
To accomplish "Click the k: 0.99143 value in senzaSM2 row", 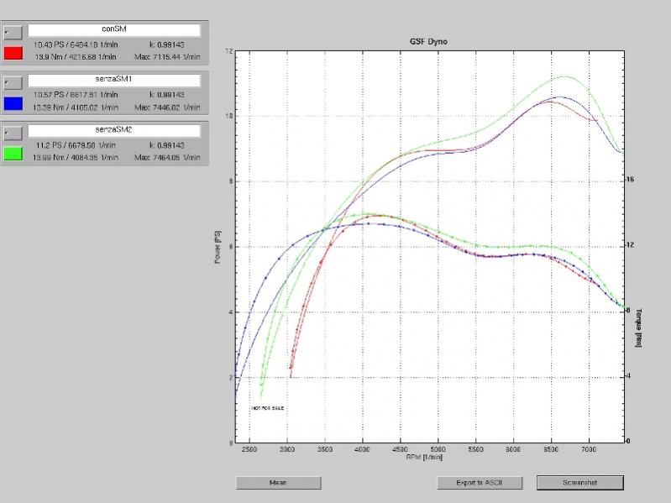I will tap(167, 145).
